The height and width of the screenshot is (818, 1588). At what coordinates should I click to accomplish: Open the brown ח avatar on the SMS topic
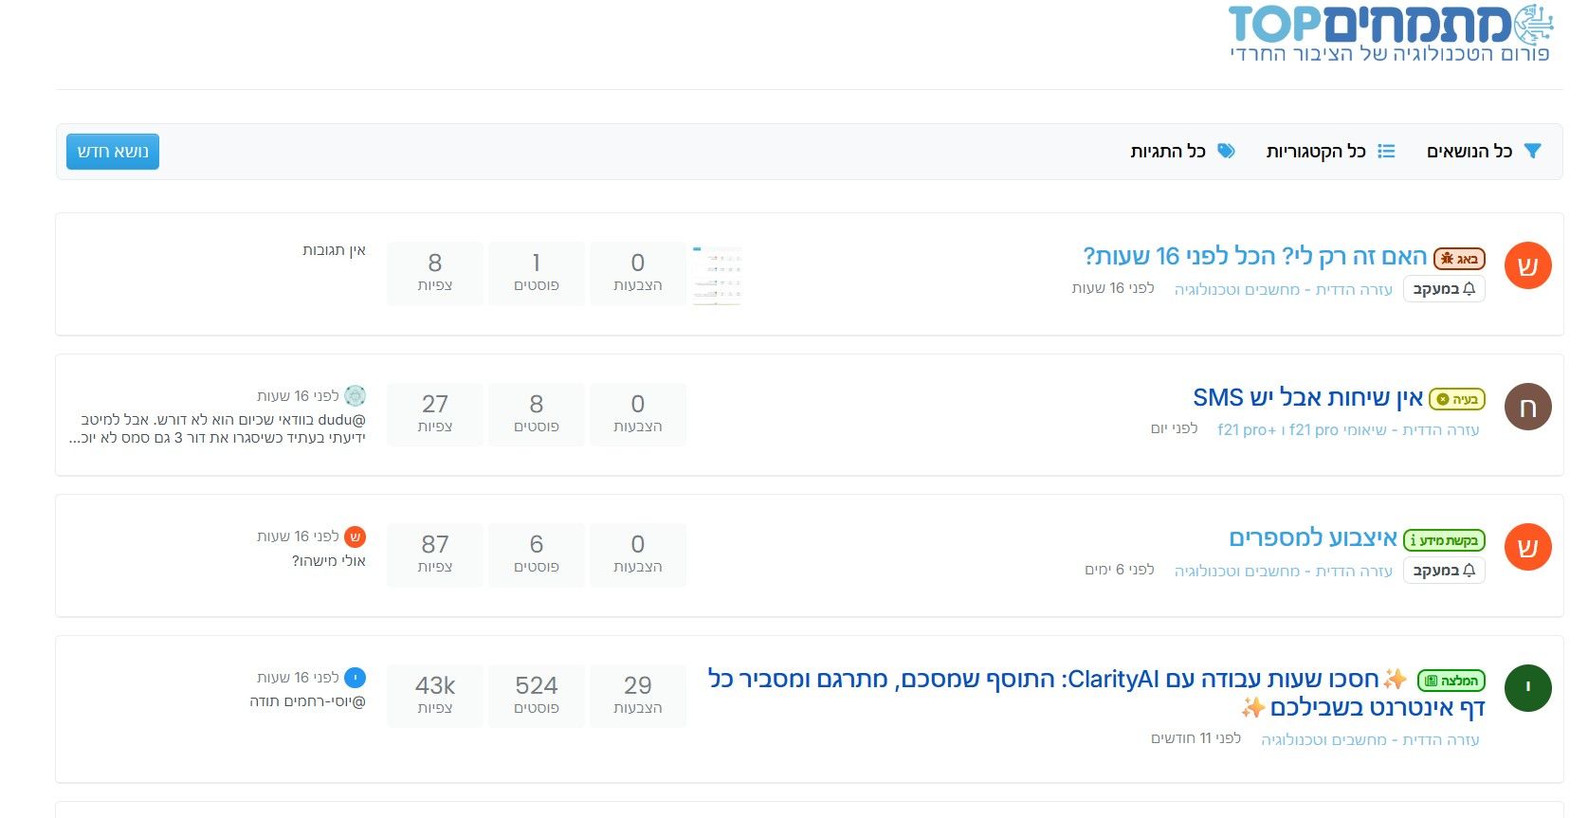(1527, 408)
